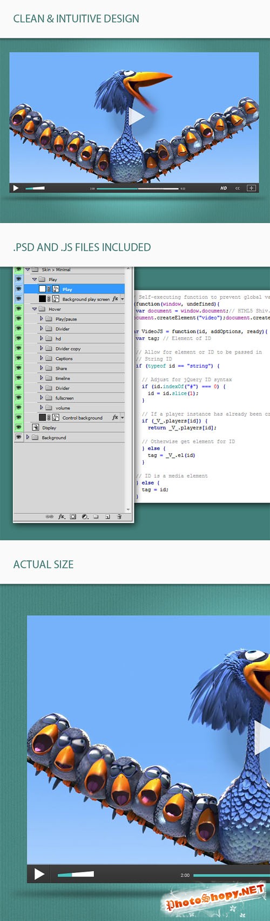Create a new layer via page icon

[x=107, y=517]
